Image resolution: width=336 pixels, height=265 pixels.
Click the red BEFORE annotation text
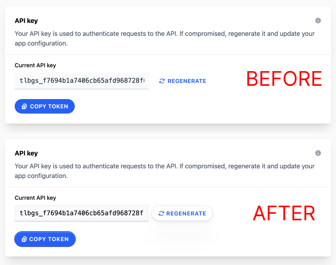(x=284, y=79)
